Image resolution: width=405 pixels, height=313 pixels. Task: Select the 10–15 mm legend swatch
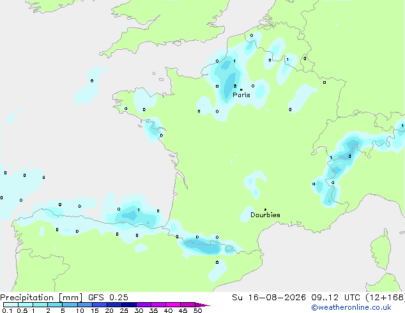coord(85,305)
